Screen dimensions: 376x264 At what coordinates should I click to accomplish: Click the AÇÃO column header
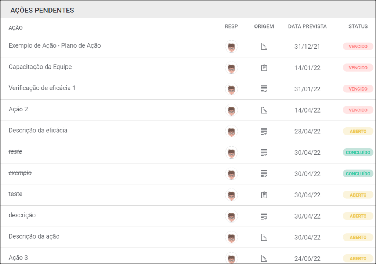click(x=15, y=27)
